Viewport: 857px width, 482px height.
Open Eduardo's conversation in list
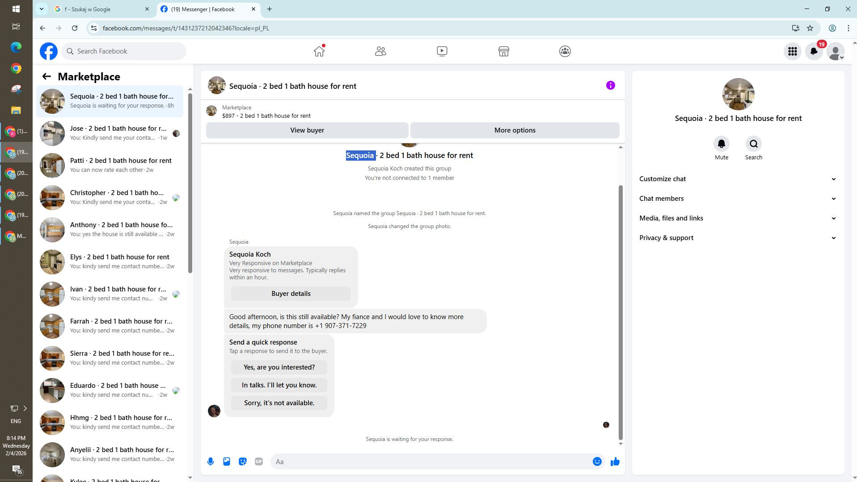point(110,391)
